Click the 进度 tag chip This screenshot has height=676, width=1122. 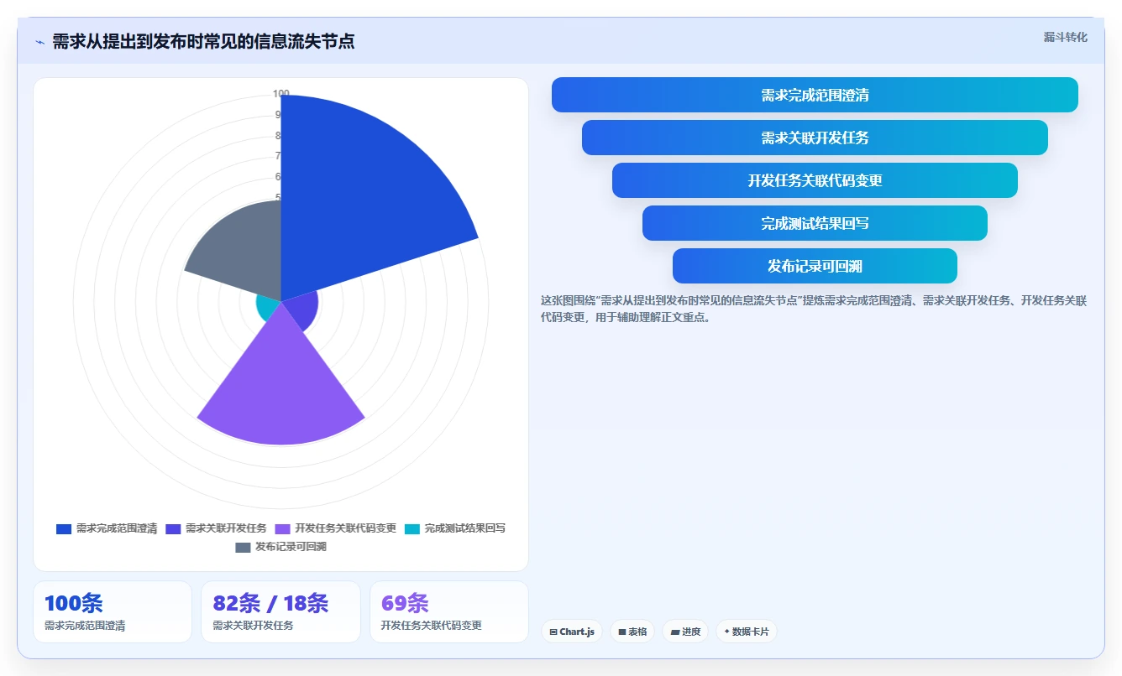[685, 632]
